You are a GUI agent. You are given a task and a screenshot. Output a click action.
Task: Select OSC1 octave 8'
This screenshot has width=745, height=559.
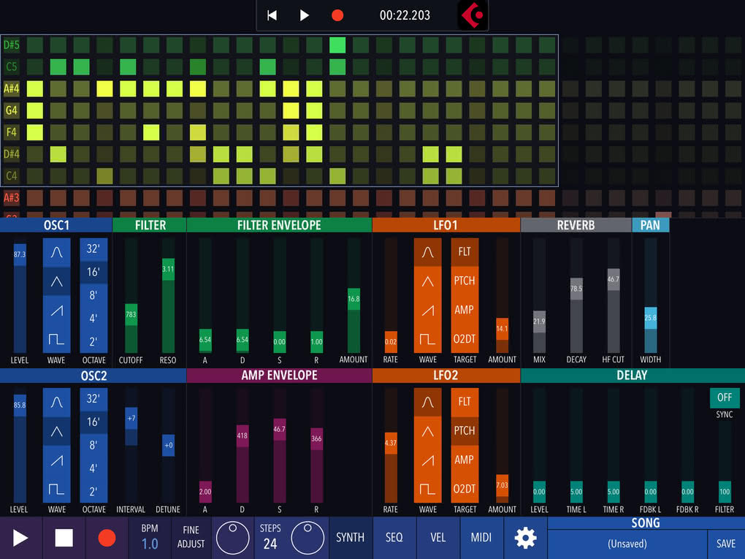point(93,296)
